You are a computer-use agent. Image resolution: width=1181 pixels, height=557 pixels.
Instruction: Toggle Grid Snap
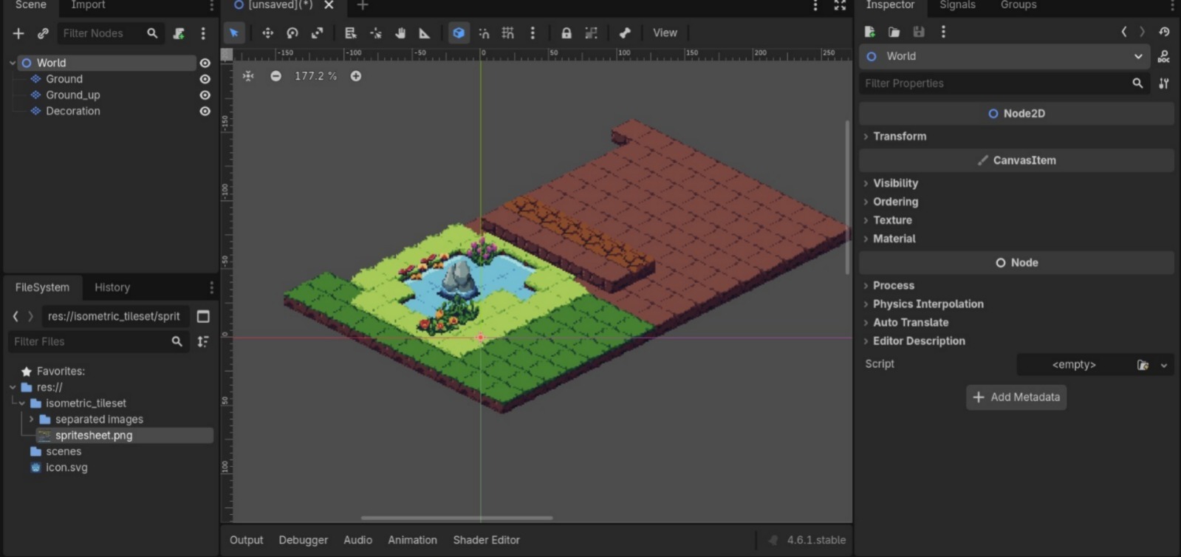(508, 33)
